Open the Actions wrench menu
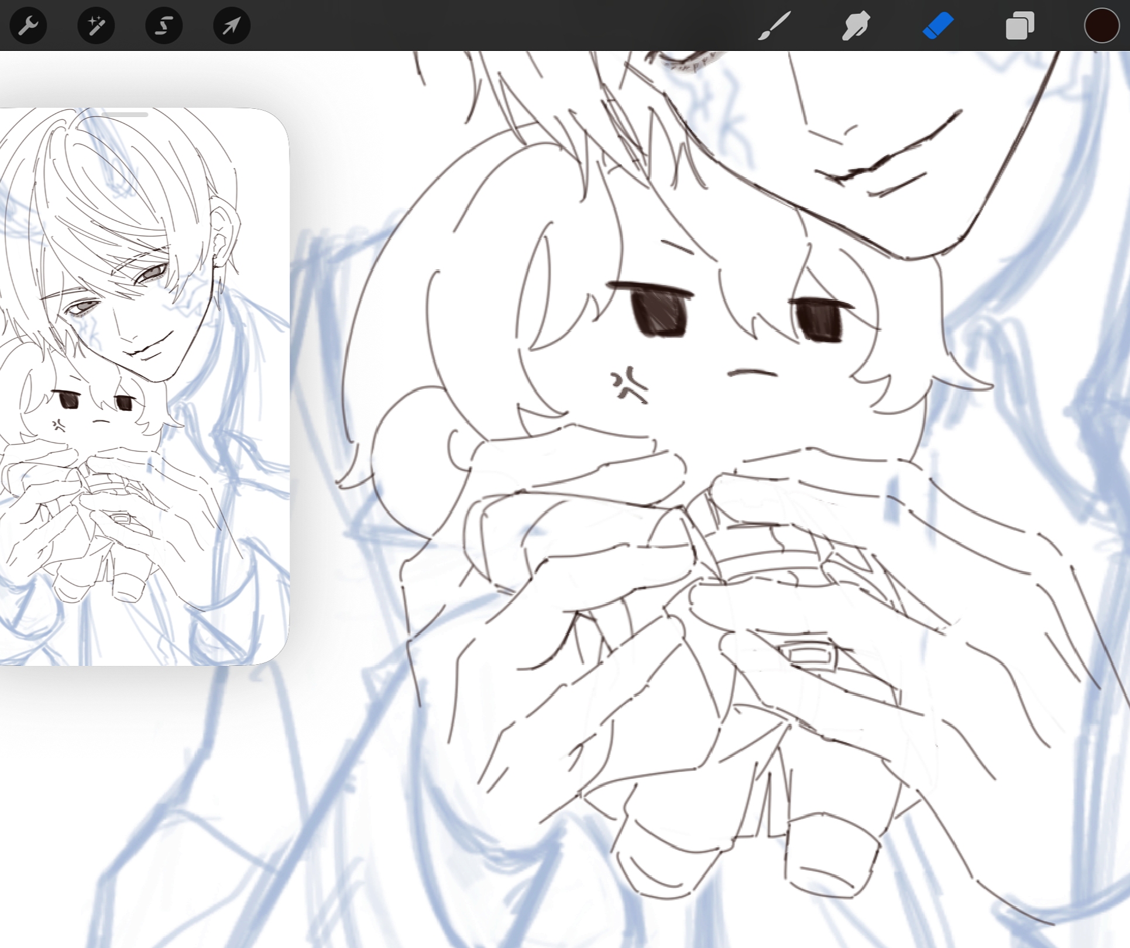This screenshot has width=1130, height=948. point(28,26)
